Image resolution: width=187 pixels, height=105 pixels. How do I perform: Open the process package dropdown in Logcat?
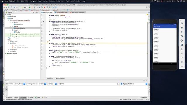[x=36, y=84]
